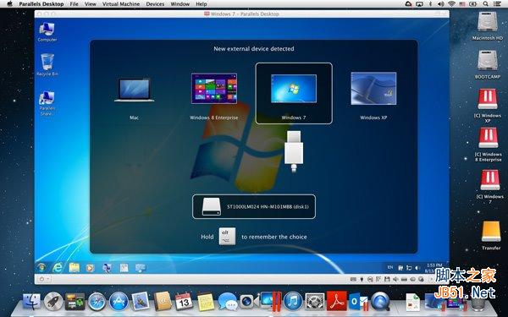Viewport: 508px width, 317px height.
Task: Click the Computer icon on Windows desktop
Action: coord(47,32)
